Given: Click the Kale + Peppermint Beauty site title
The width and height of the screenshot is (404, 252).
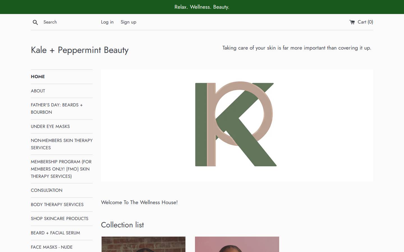Looking at the screenshot, I should click(80, 50).
